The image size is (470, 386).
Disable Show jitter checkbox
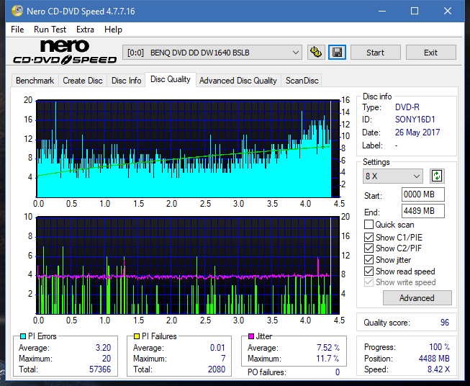click(x=369, y=260)
